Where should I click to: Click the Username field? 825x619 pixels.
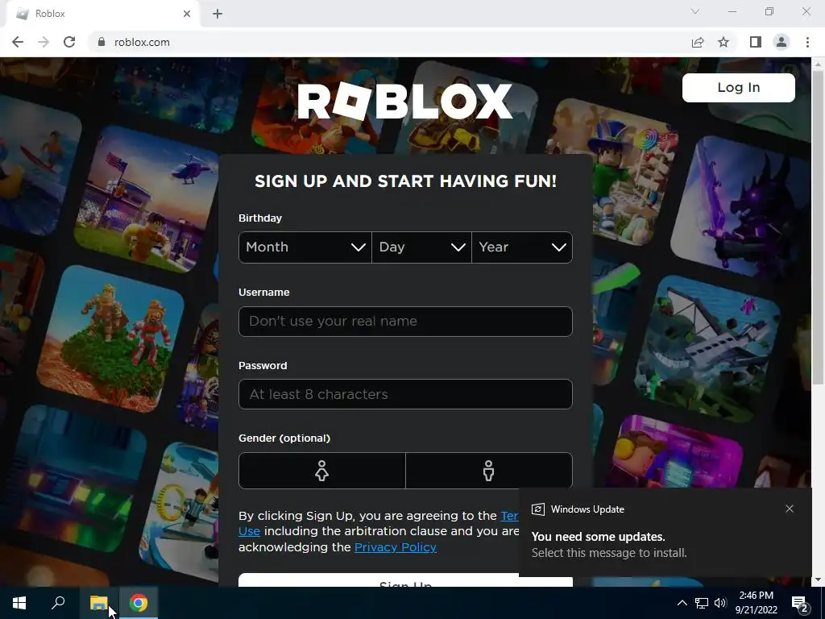[x=405, y=321]
